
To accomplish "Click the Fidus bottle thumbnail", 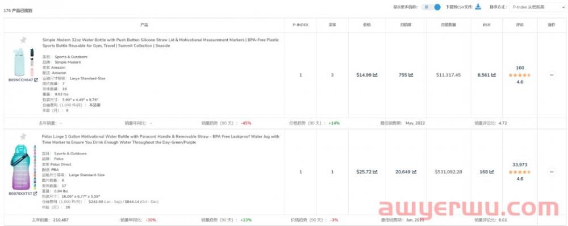I will [23, 167].
